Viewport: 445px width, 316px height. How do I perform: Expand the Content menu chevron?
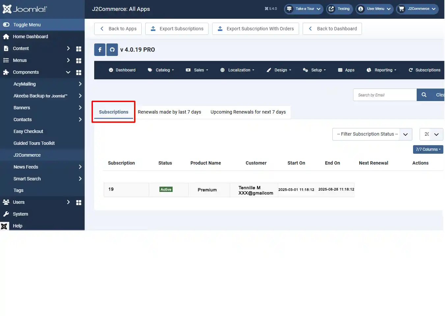tap(68, 48)
